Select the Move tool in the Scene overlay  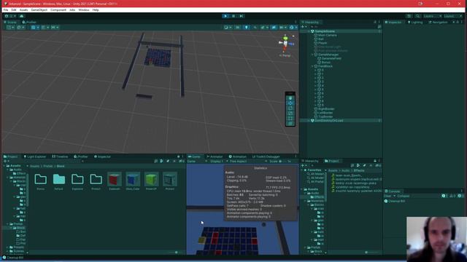pyautogui.click(x=290, y=103)
